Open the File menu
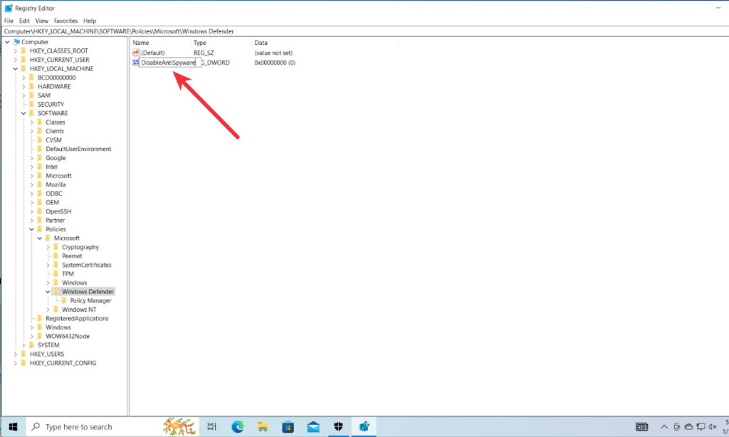Screen dimensions: 729x437 [9, 21]
